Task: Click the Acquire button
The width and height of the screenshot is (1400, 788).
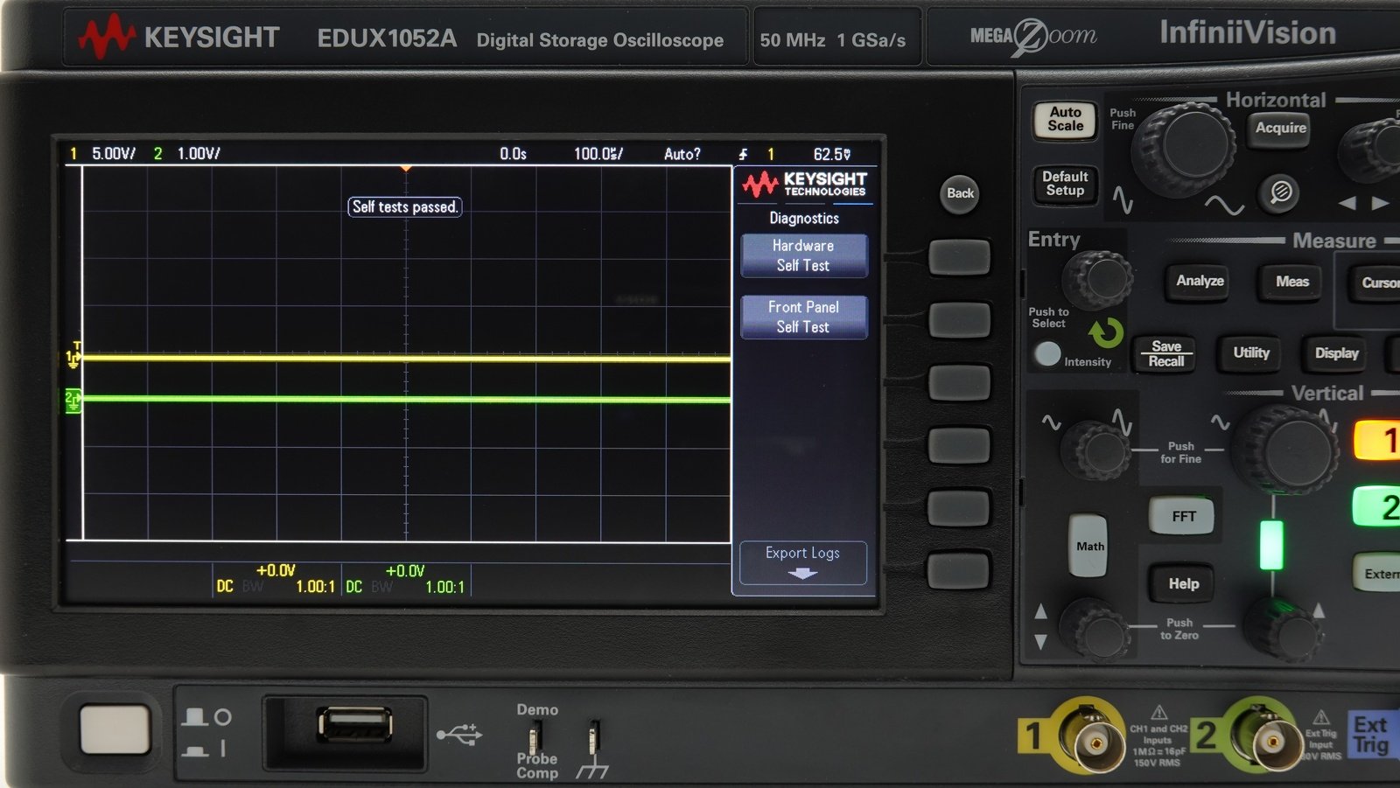Action: 1281,129
